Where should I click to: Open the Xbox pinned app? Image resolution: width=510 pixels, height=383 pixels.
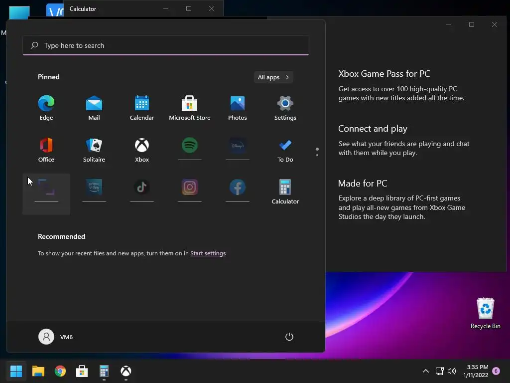142,150
